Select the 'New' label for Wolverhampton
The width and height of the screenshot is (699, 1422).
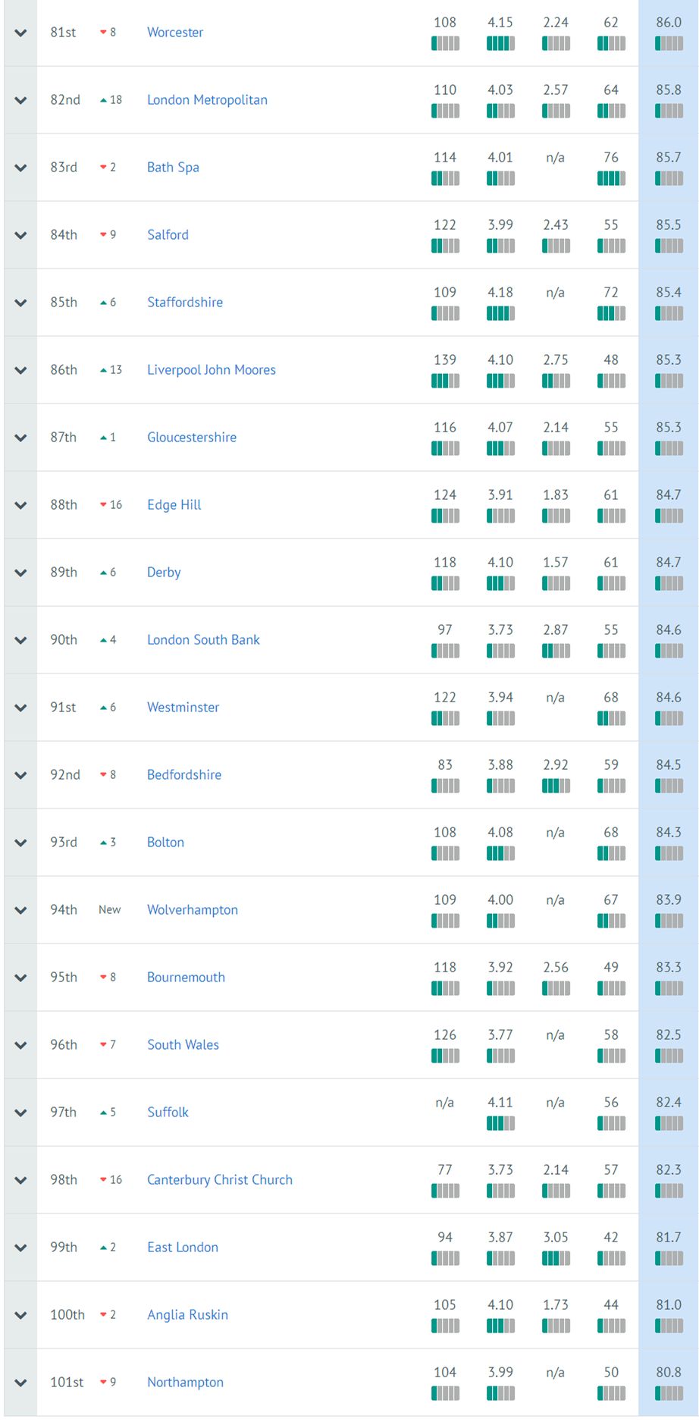(110, 910)
